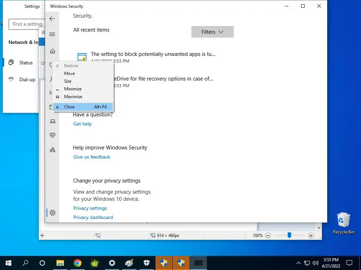Viewport: 361px width, 270px height.
Task: Open Family options sidebar icon
Action: click(x=53, y=150)
